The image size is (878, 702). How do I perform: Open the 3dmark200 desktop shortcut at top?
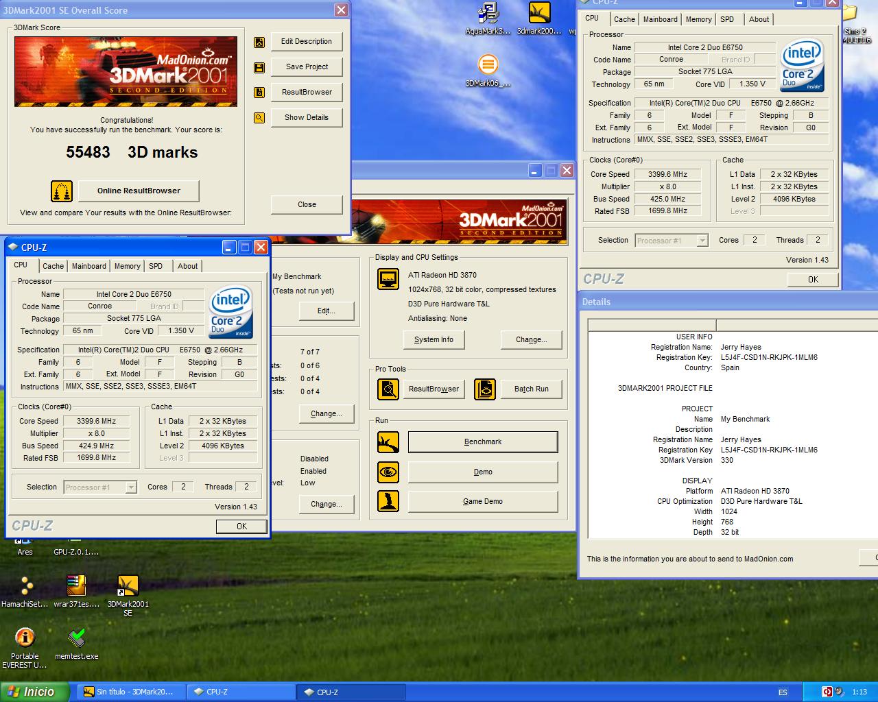click(539, 19)
